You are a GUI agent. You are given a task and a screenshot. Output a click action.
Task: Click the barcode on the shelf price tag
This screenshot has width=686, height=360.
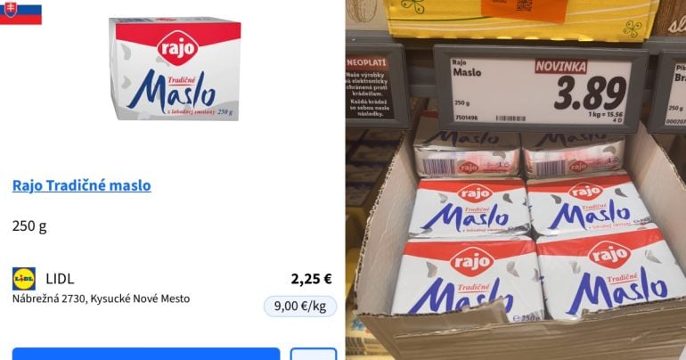(510, 119)
